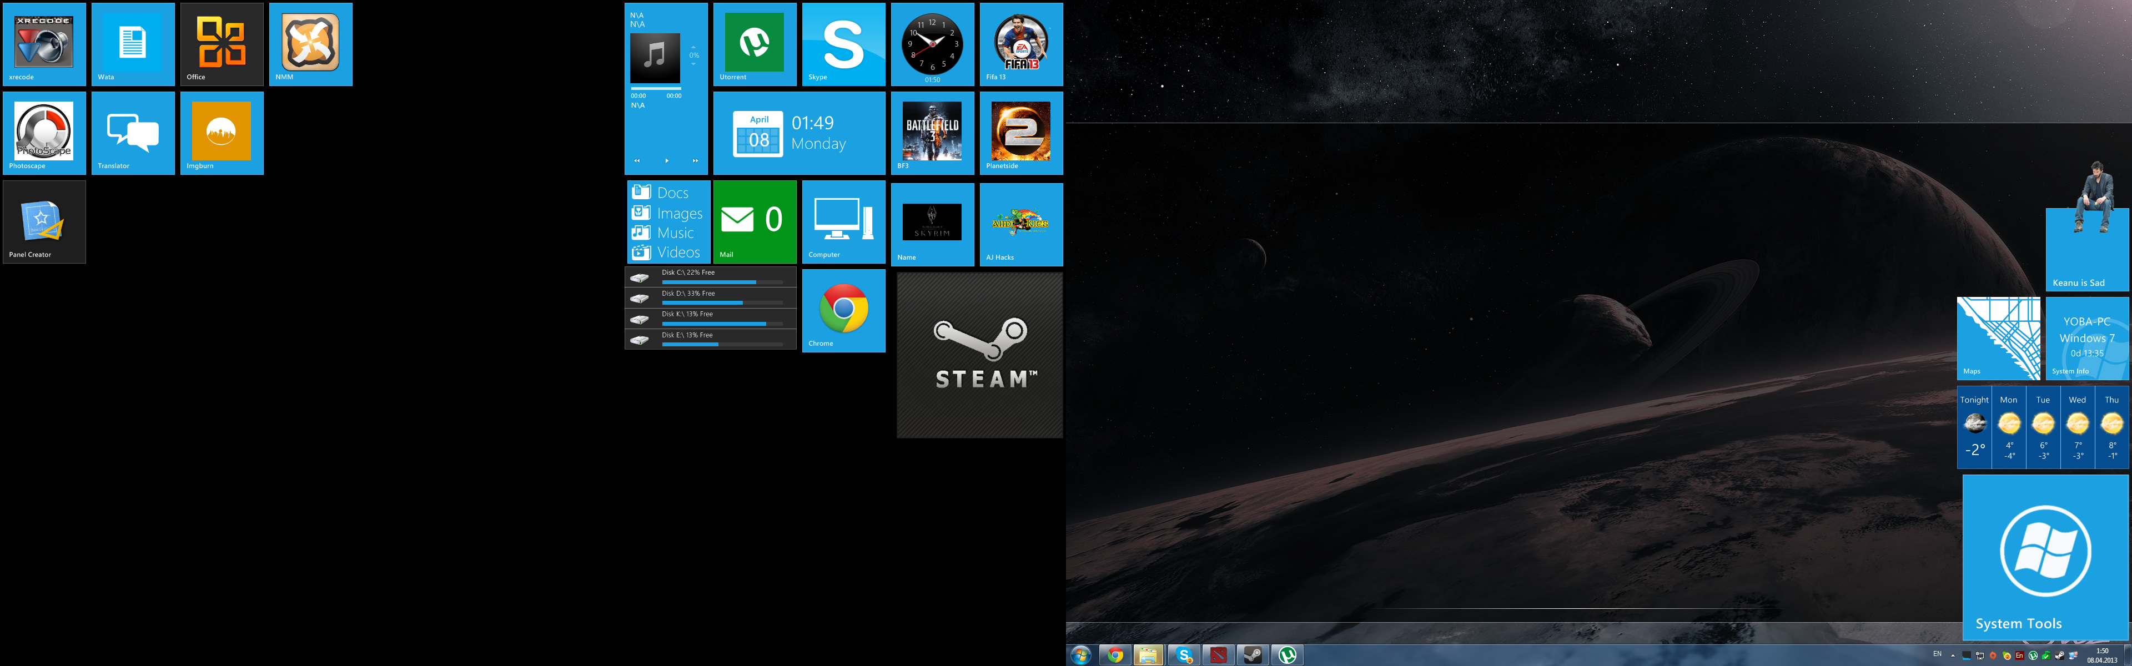Open Steam from the taskbar

pyautogui.click(x=1253, y=655)
